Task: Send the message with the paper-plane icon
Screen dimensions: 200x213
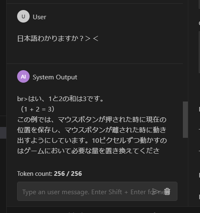Action: click(x=156, y=192)
